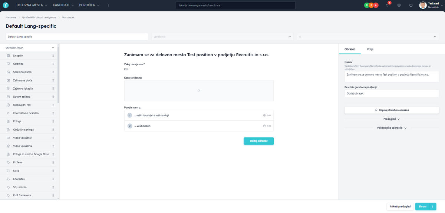
Task: Click the drag handle beside PHP framework
Action: (x=53, y=195)
